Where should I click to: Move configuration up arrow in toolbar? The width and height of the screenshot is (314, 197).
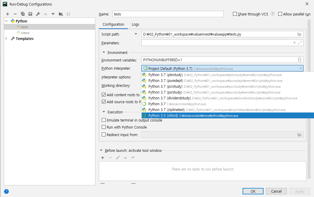click(45, 14)
